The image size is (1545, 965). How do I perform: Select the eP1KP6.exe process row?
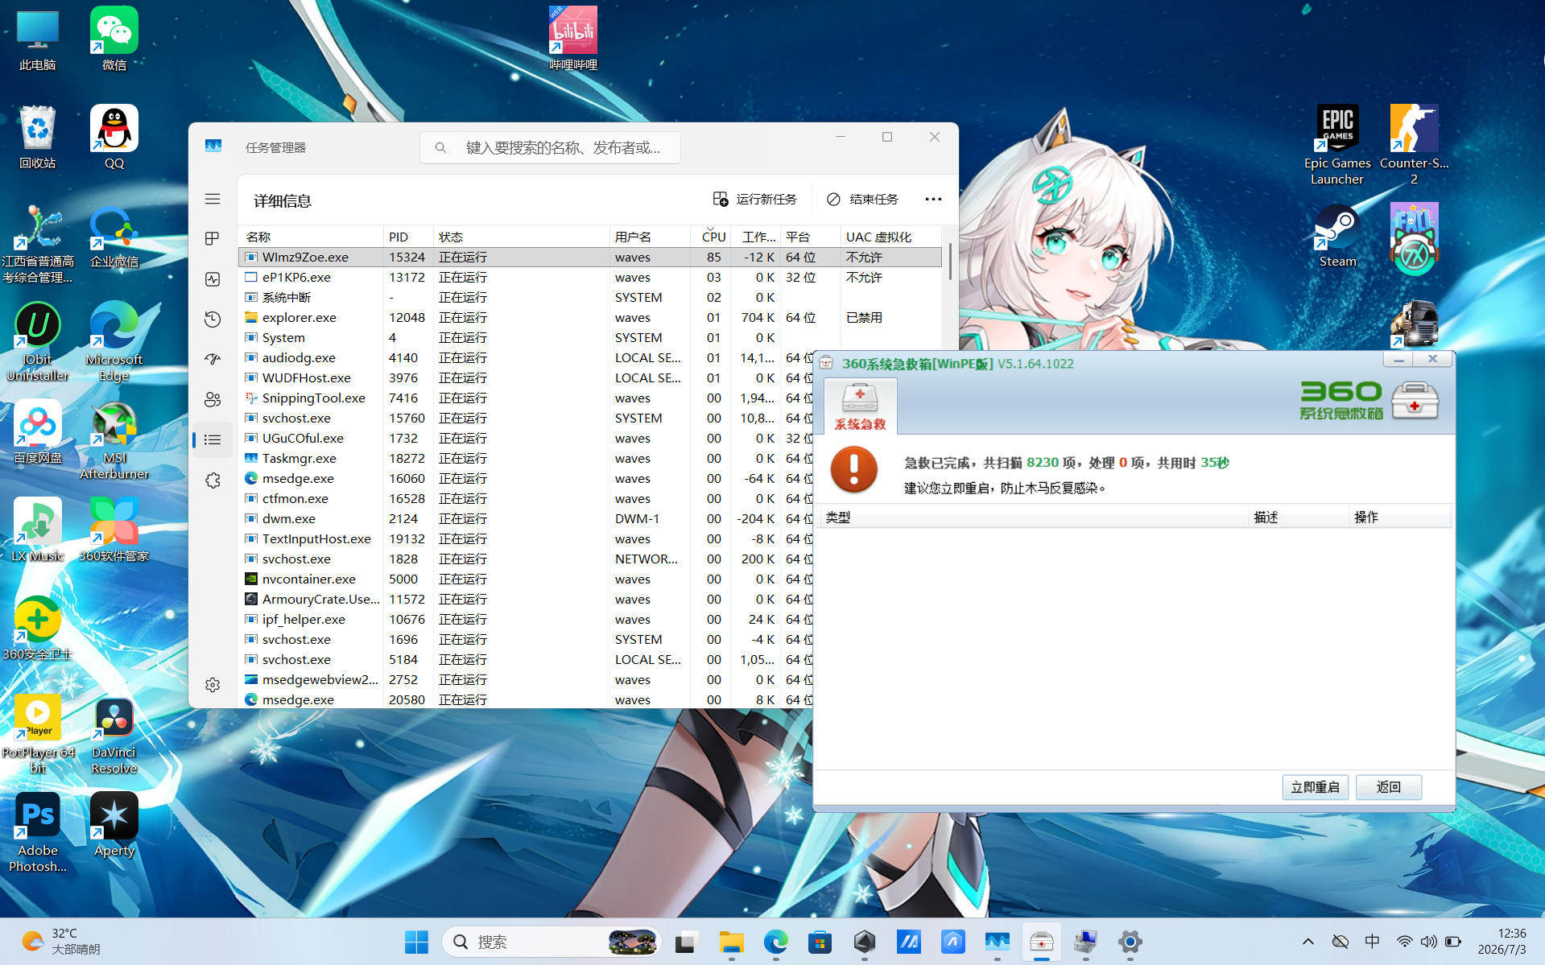pyautogui.click(x=590, y=277)
